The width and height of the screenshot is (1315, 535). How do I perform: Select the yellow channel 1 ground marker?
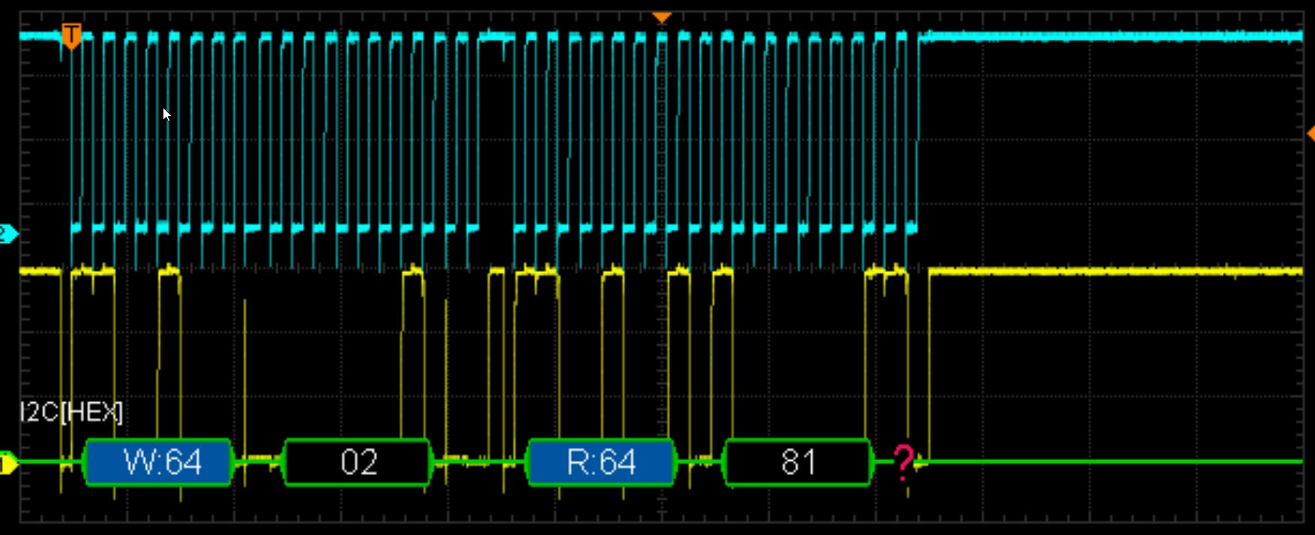(7, 464)
